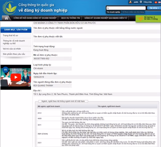Open the DỊCH VỤ THÔNG TIN menu
This screenshot has height=147, width=161.
pos(70,18)
